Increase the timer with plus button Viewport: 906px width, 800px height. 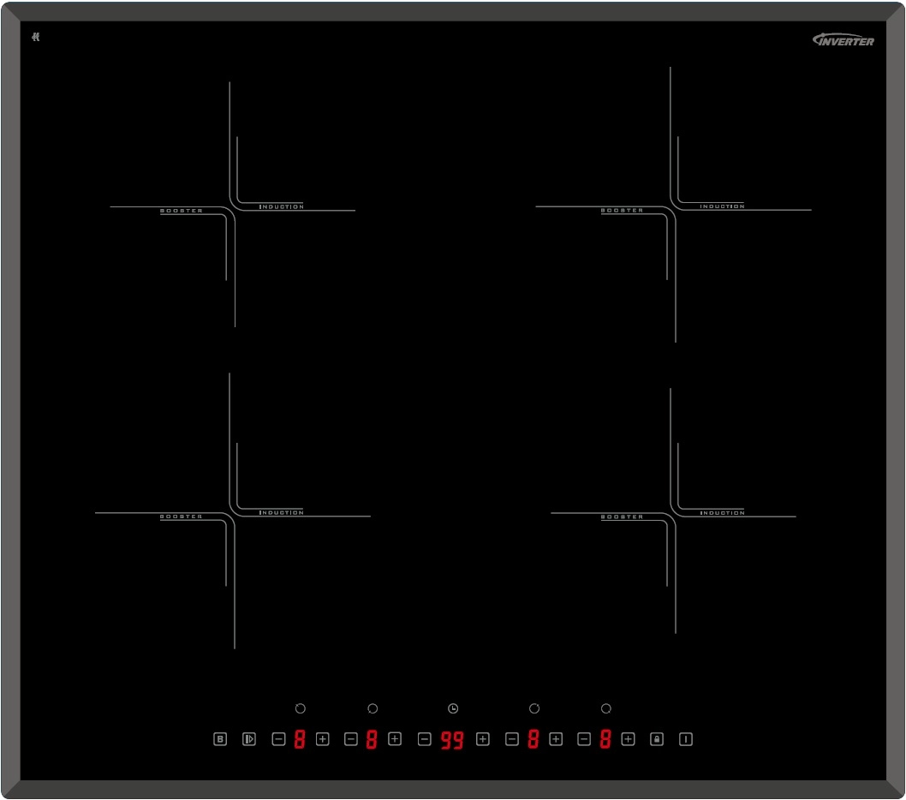(x=482, y=738)
